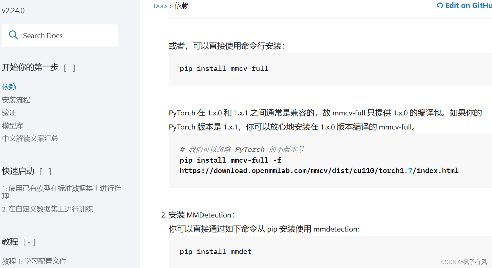Open the 模型库 page
This screenshot has width=492, height=268.
coord(13,125)
